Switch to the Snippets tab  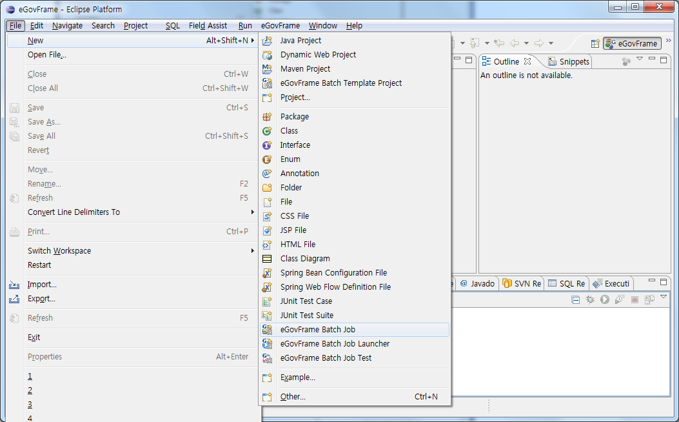tap(569, 62)
